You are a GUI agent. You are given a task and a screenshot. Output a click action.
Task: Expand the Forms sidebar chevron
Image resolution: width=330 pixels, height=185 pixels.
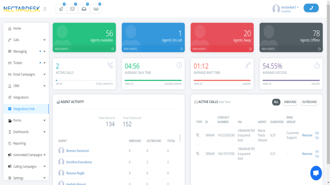[44, 120]
